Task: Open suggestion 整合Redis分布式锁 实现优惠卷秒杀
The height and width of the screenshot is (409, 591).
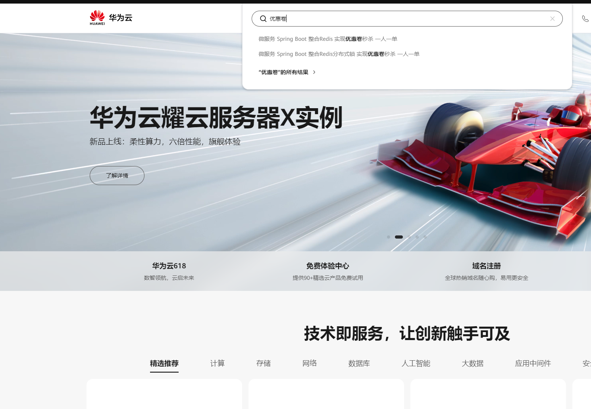Action: point(339,54)
